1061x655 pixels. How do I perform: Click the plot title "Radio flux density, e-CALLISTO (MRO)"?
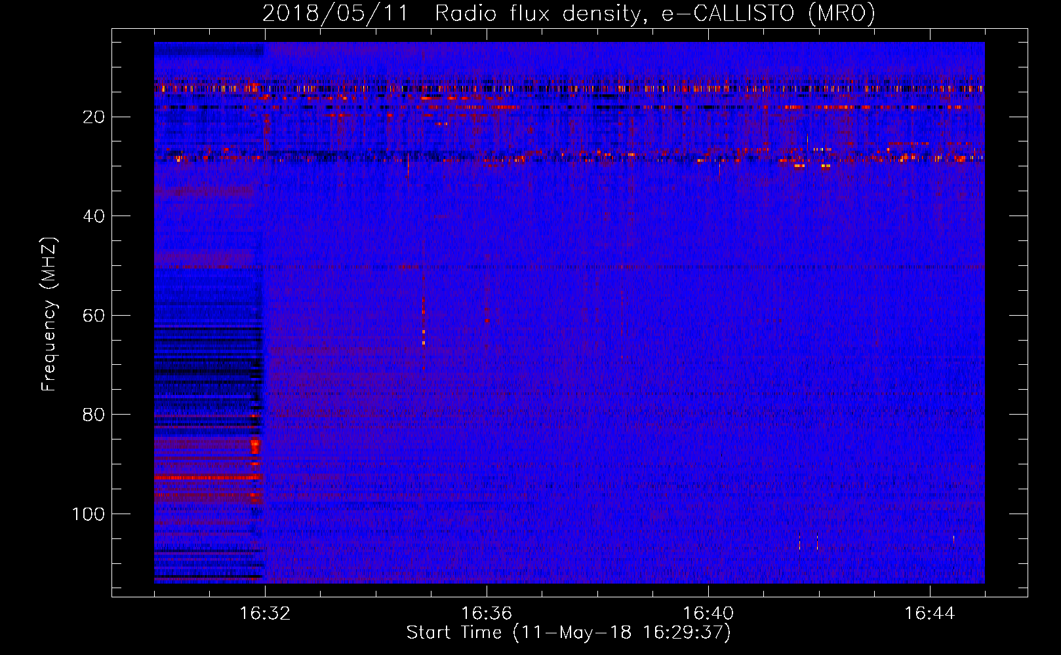click(x=655, y=14)
